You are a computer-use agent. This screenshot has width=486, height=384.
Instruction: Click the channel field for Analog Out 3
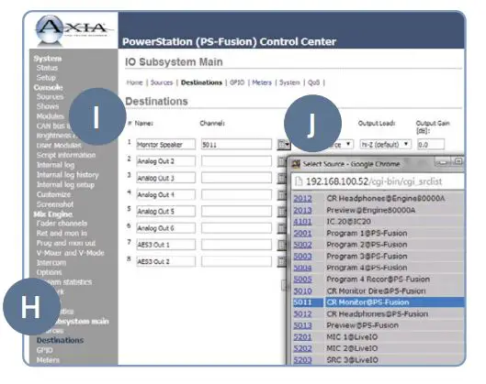pos(236,178)
